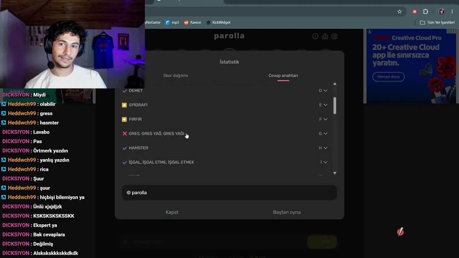Select the Cevap anahtarı tab
459x258 pixels.
[283, 76]
